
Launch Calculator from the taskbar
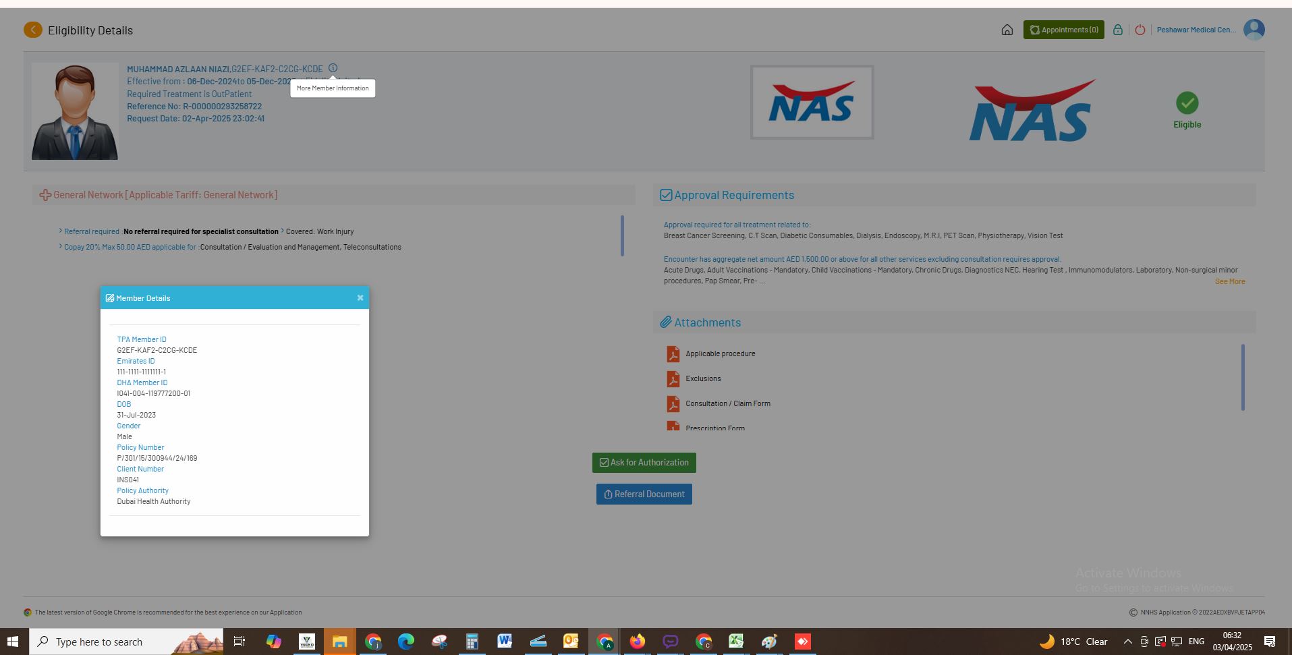click(472, 642)
